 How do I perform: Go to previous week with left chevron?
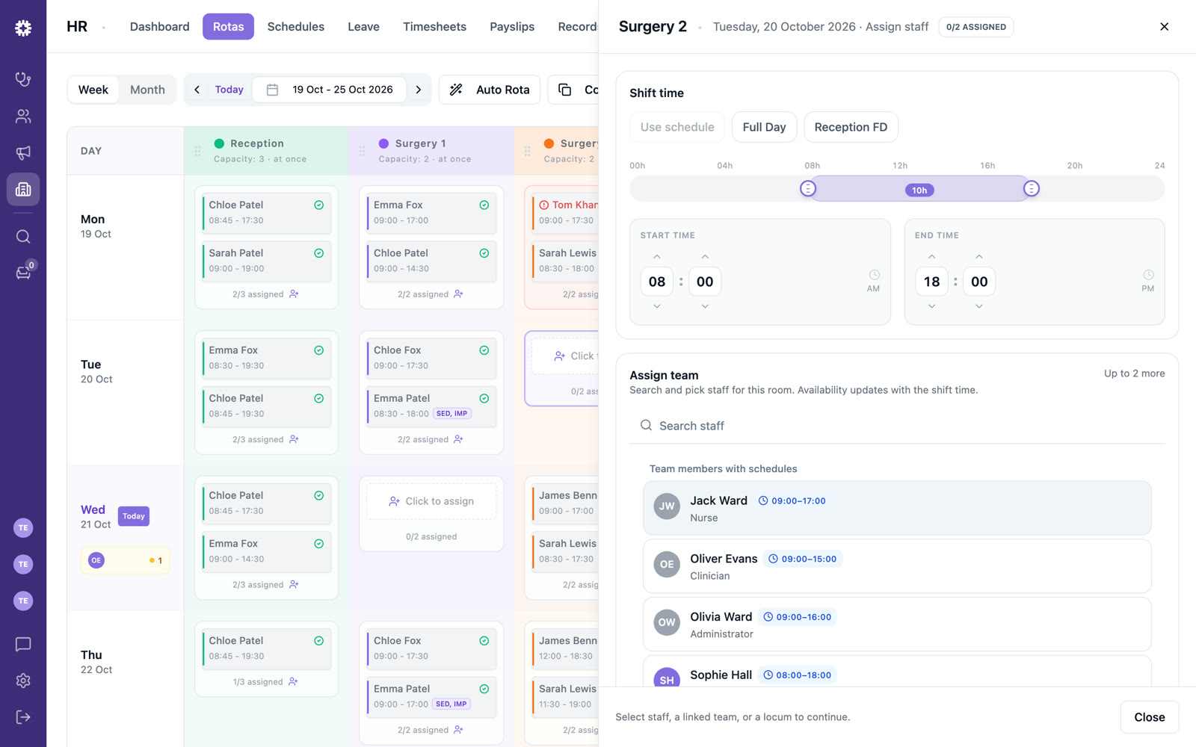point(197,90)
